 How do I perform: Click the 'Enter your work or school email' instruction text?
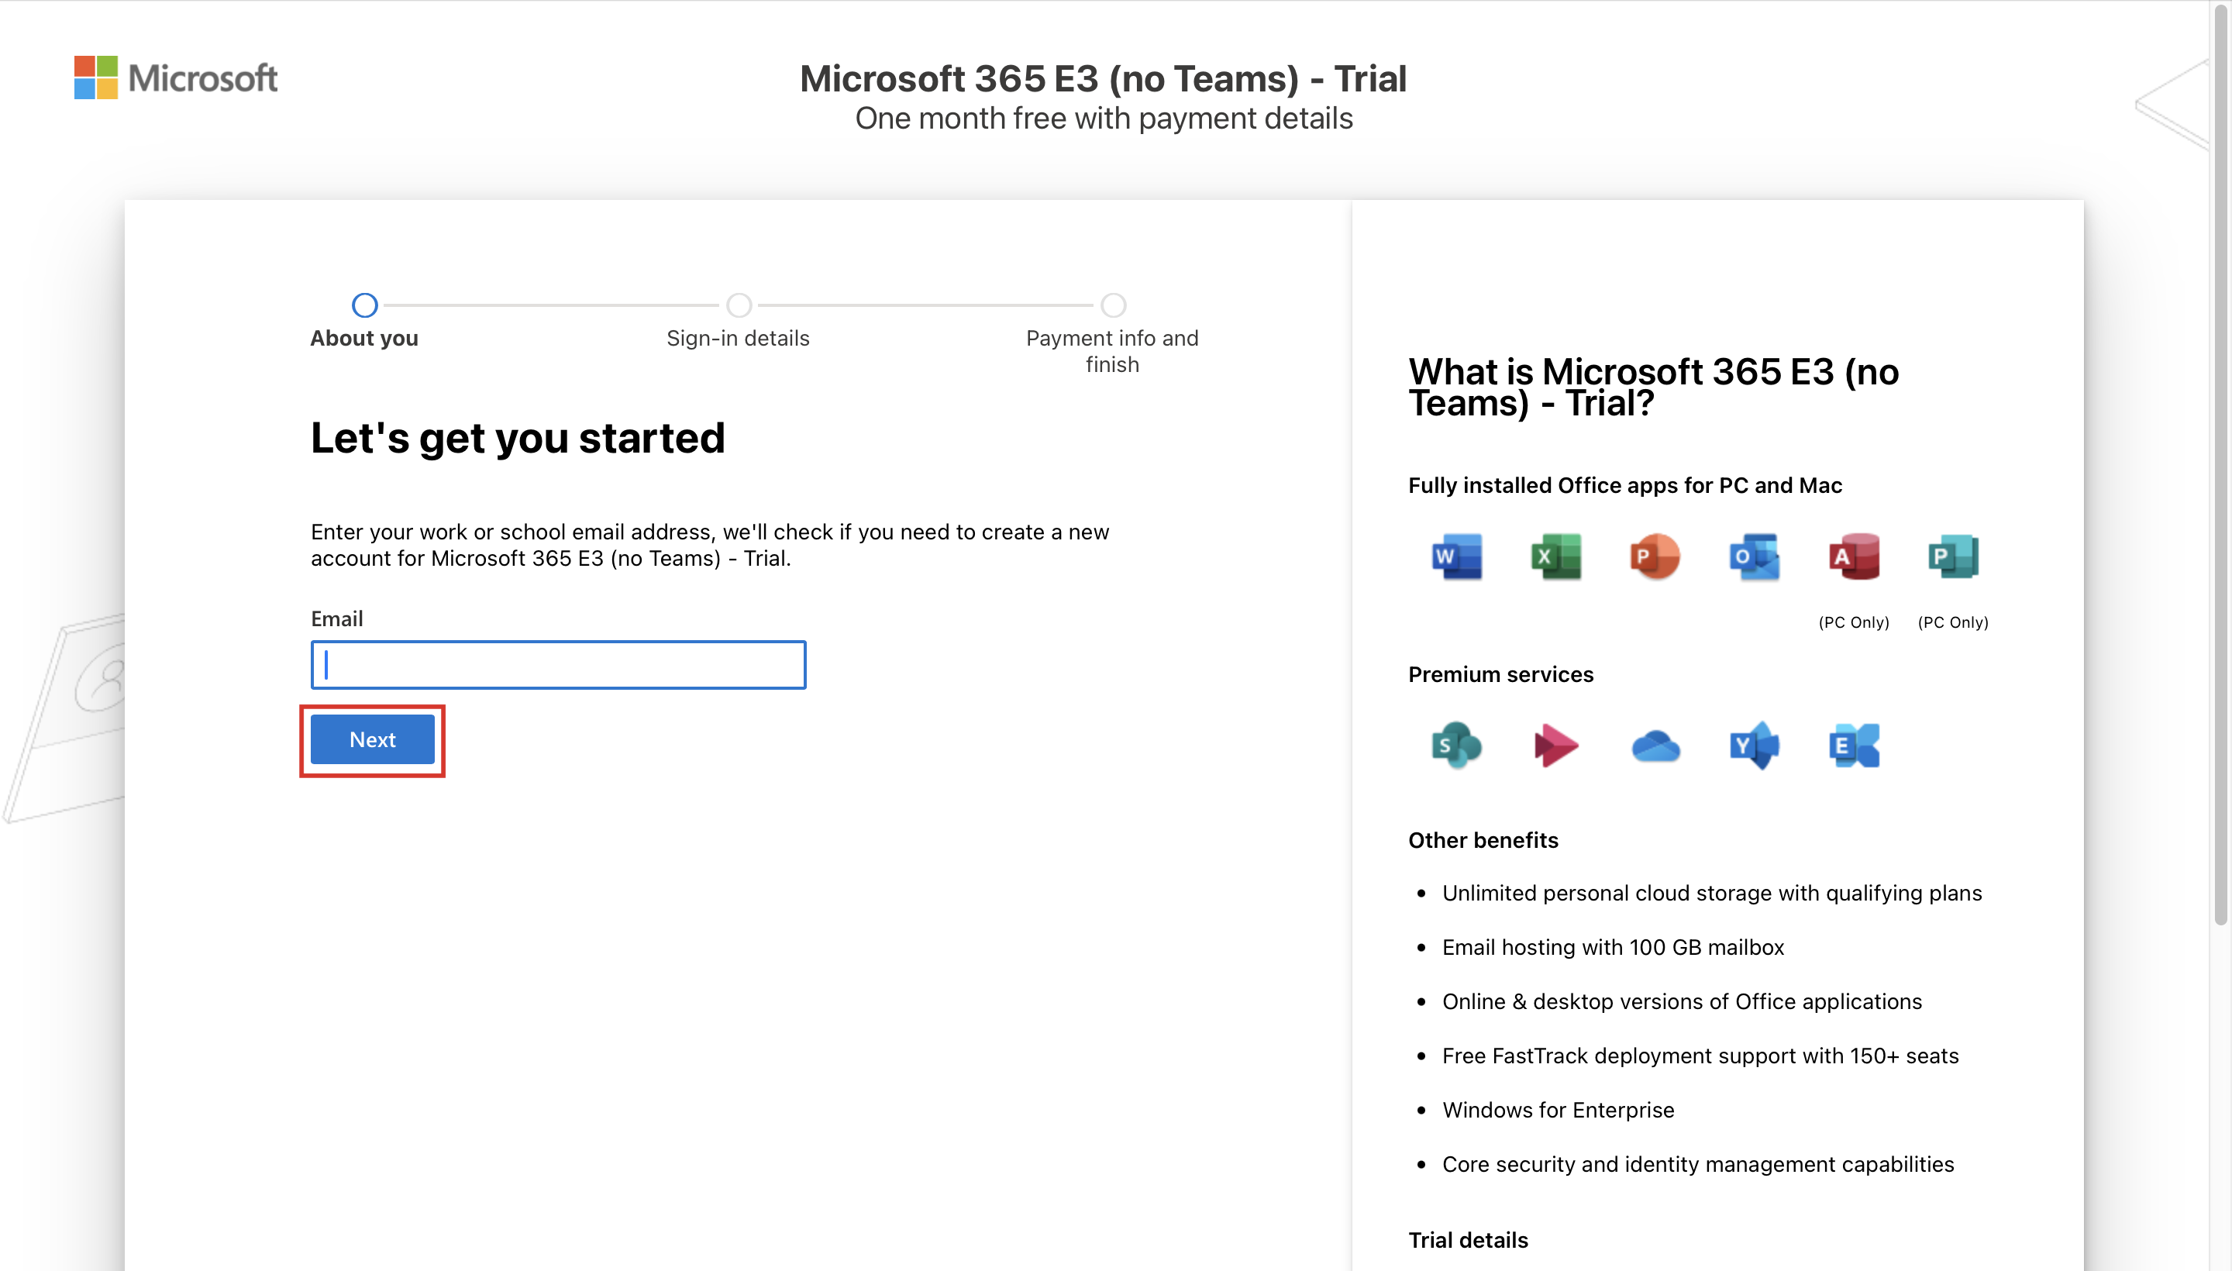[x=710, y=545]
